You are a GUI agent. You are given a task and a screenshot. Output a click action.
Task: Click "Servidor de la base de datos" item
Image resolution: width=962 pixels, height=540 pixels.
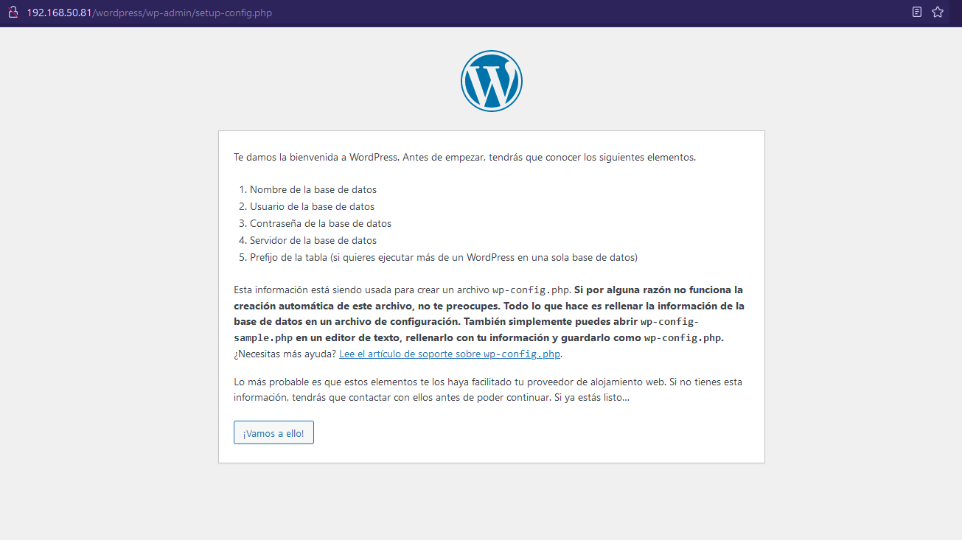coord(313,240)
